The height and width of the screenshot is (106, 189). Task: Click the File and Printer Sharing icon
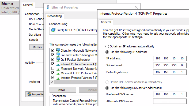(x=58, y=55)
